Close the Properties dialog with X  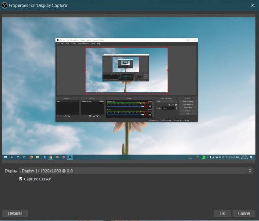pyautogui.click(x=252, y=5)
